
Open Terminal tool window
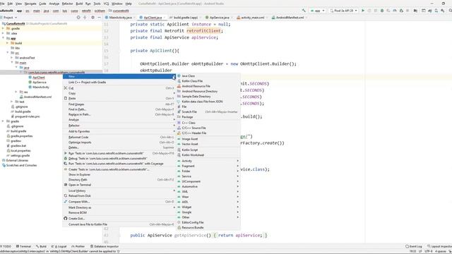[x=23, y=246]
